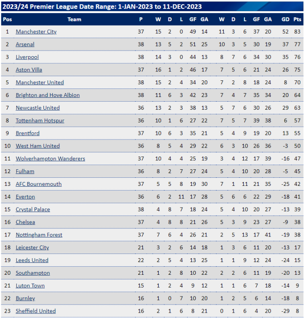305x319 pixels.
Task: Follow the Aston Villa link
Action: (x=29, y=70)
